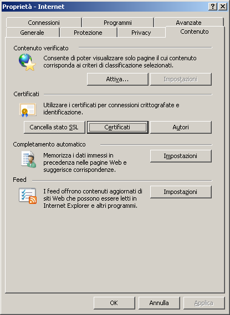This screenshot has height=315, width=230.
Task: Close the Proprietà - Internet dialog
Action: 223,7
